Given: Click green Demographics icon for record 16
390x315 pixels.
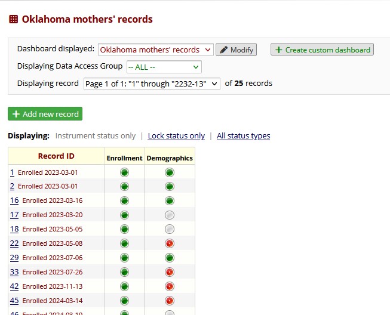Looking at the screenshot, I should [x=170, y=201].
